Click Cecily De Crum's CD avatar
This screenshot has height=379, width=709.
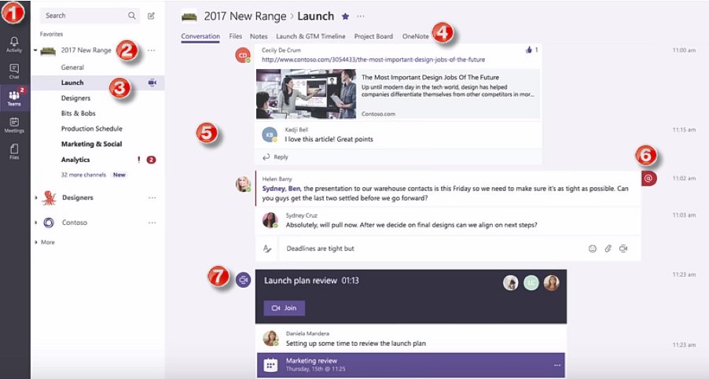243,55
